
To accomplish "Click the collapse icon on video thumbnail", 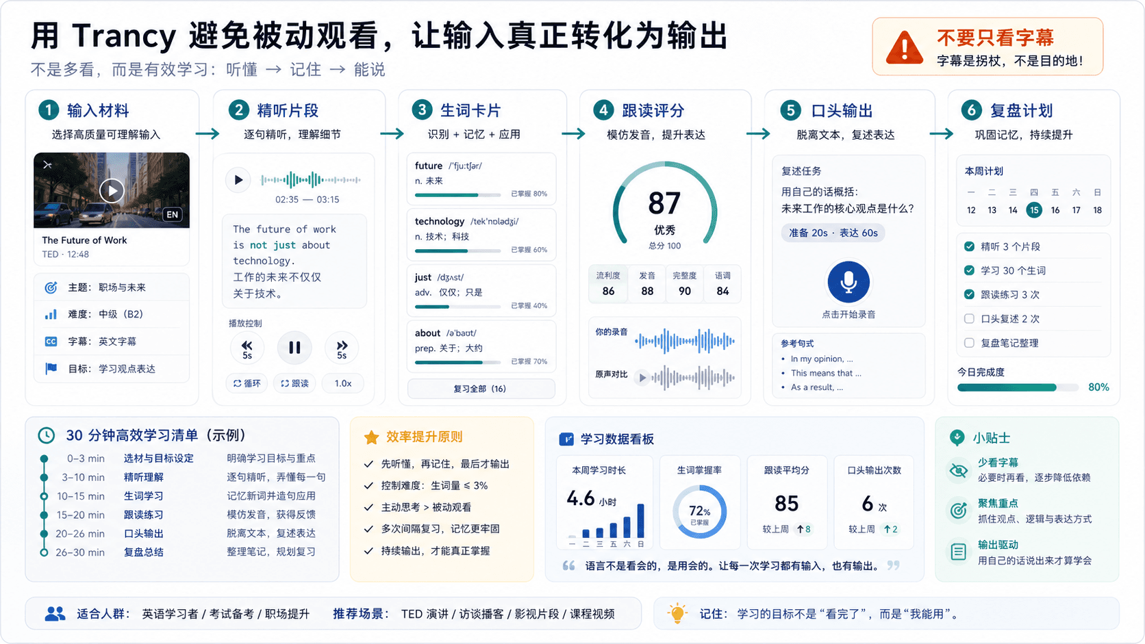I will pos(47,165).
